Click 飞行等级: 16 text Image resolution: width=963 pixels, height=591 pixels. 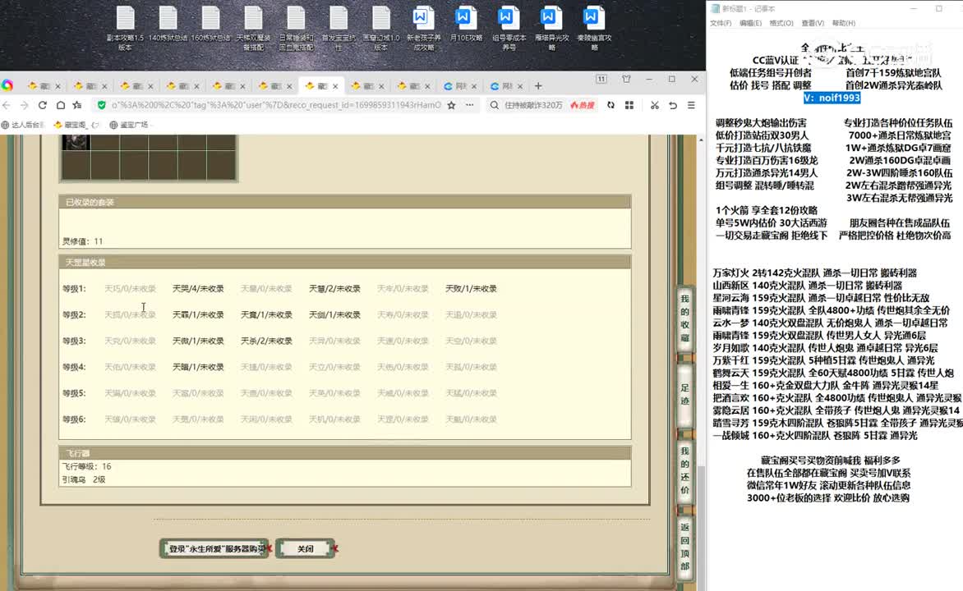tap(86, 466)
